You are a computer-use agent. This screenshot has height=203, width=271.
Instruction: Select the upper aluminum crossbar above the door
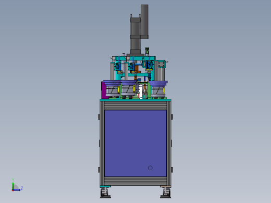pyautogui.click(x=135, y=106)
